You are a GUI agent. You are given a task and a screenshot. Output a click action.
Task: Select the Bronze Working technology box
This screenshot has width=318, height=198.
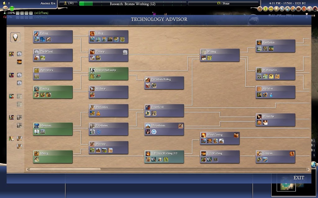(x=164, y=157)
